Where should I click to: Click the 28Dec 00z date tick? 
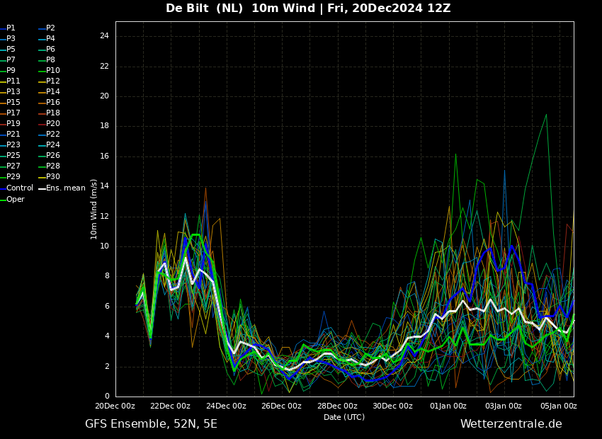pos(337,406)
